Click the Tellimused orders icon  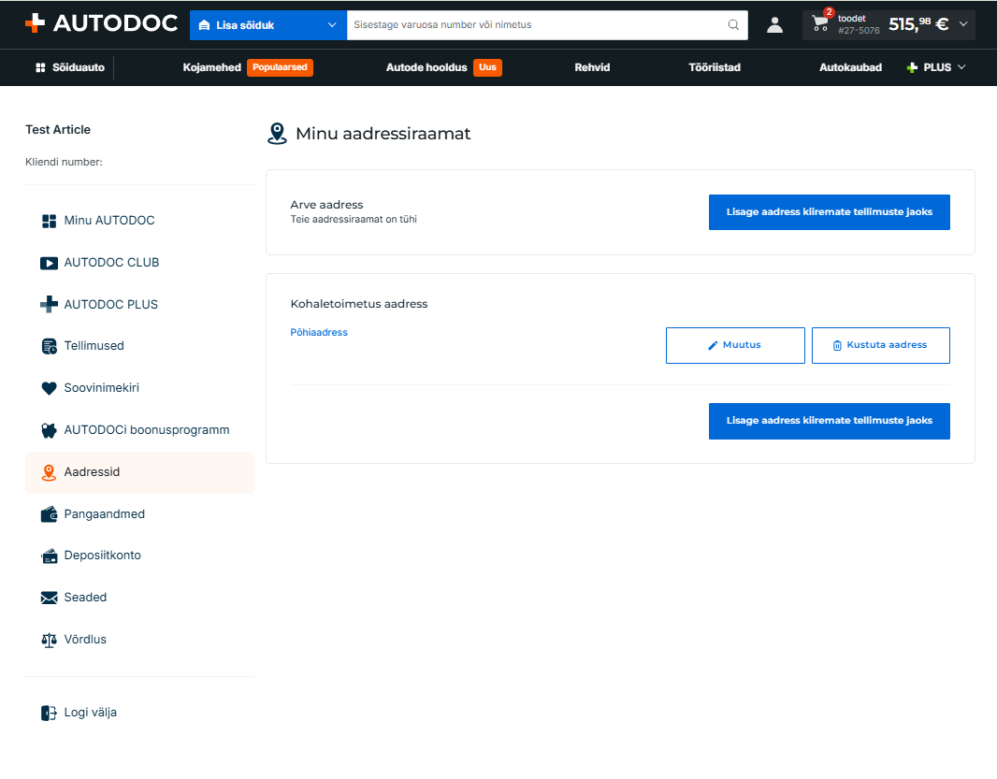pyautogui.click(x=49, y=346)
